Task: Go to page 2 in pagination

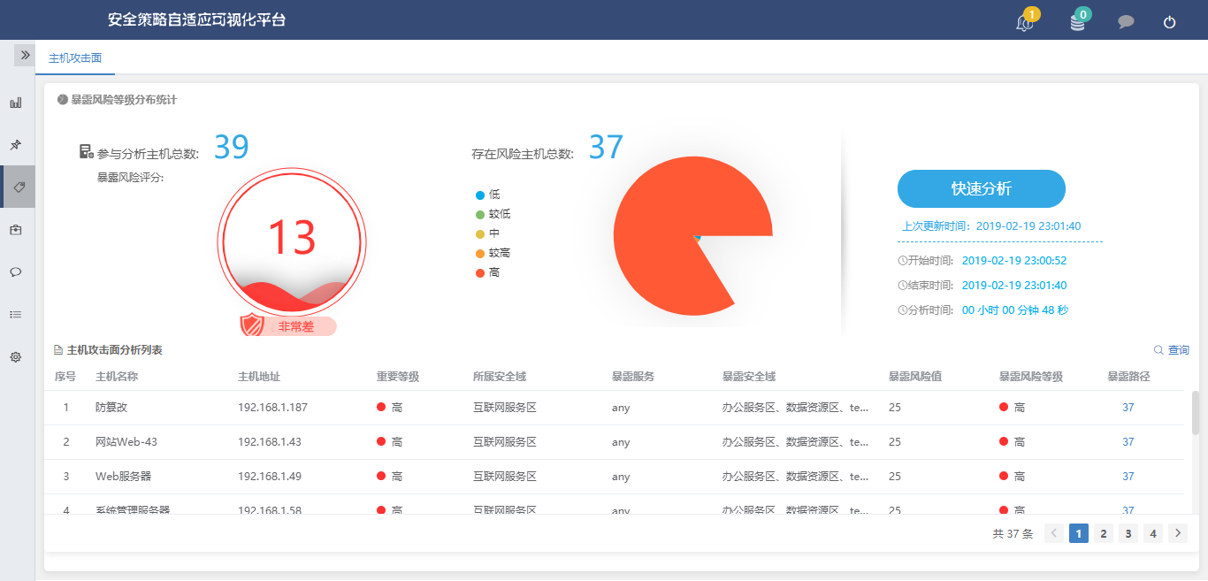Action: (1104, 533)
